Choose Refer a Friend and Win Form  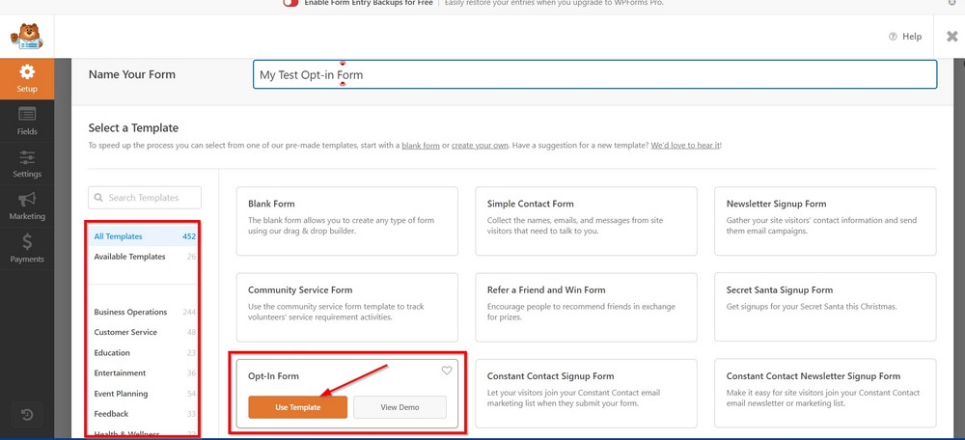tap(586, 307)
